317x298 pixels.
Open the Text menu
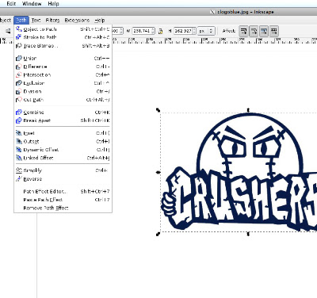[x=36, y=20]
